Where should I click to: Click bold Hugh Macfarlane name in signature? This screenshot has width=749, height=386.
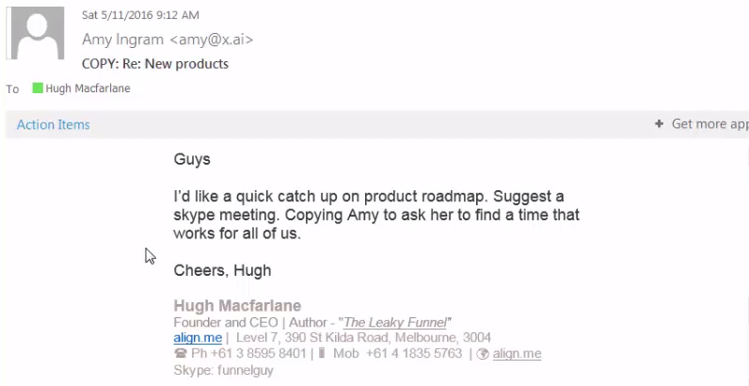(237, 306)
